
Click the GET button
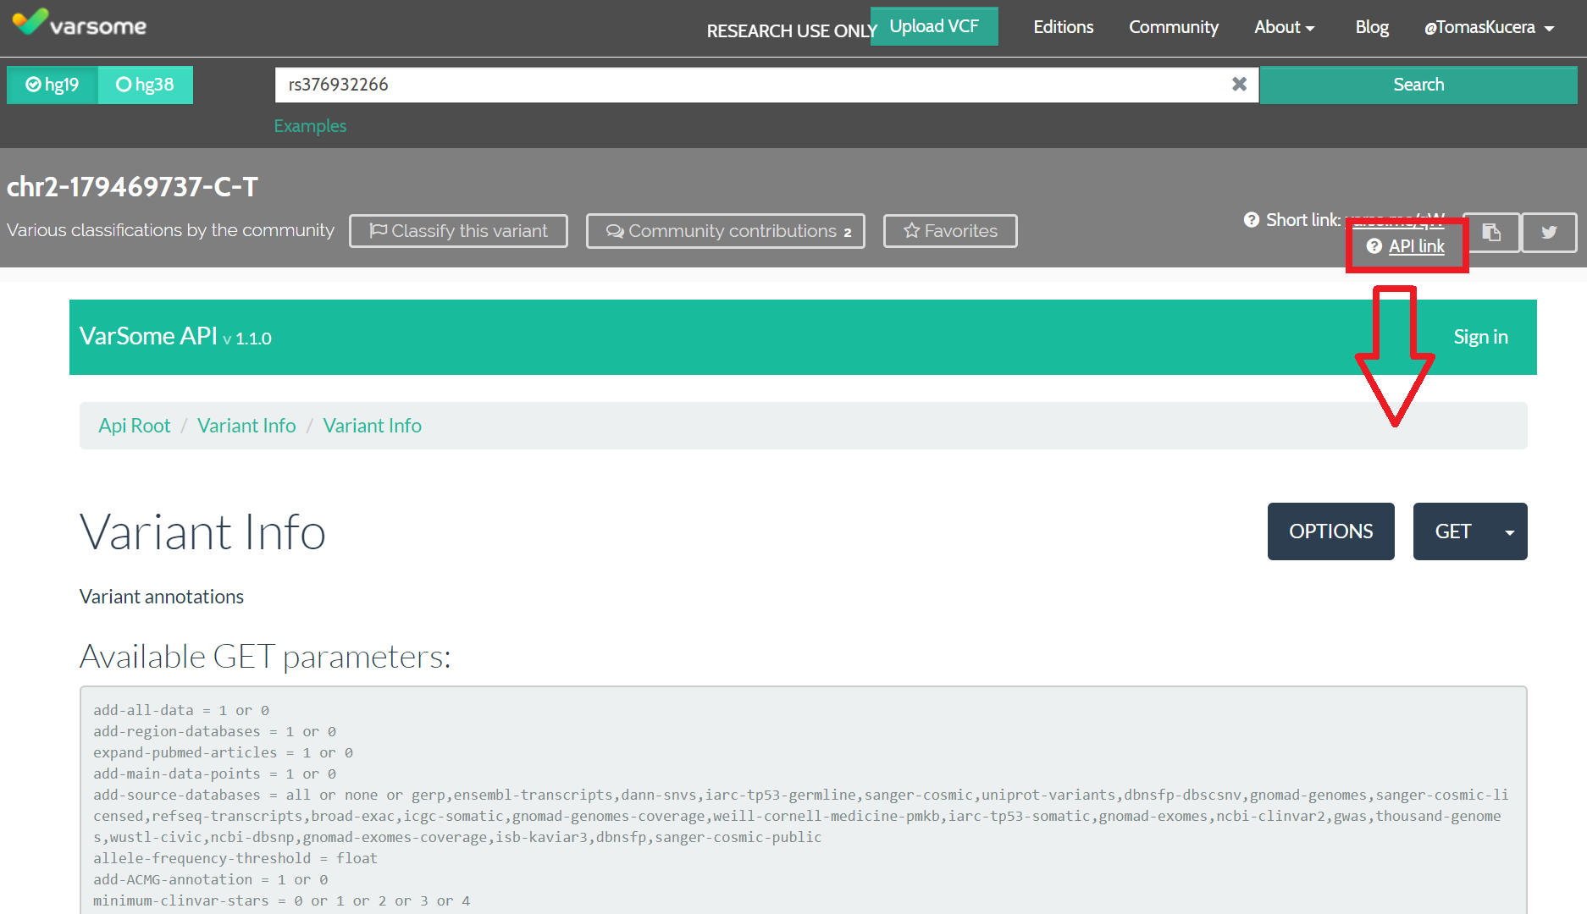[1453, 531]
